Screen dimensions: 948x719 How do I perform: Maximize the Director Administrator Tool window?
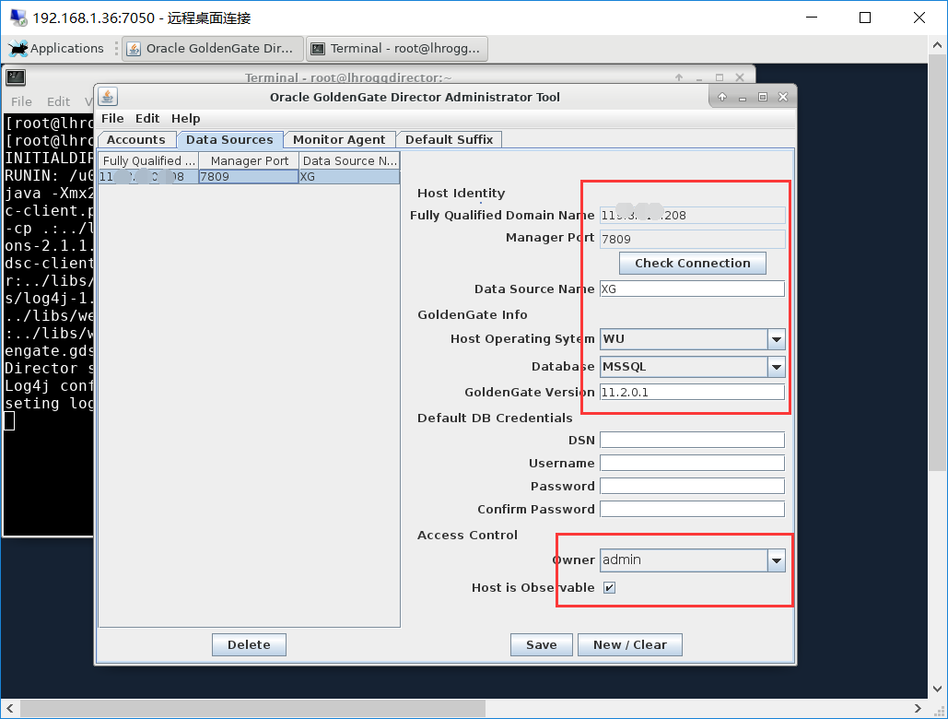[x=763, y=97]
